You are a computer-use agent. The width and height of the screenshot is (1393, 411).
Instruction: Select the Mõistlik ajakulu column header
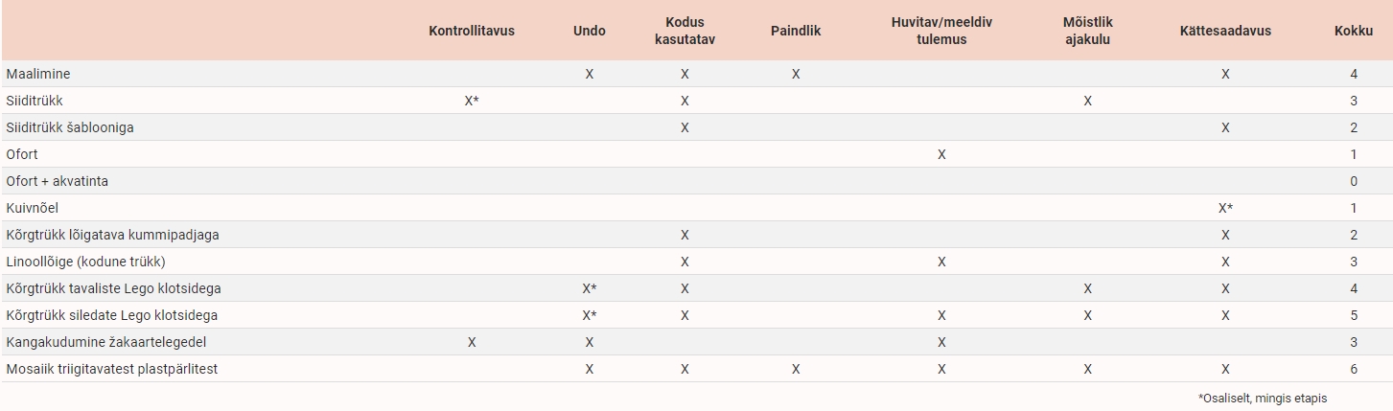(x=1087, y=31)
